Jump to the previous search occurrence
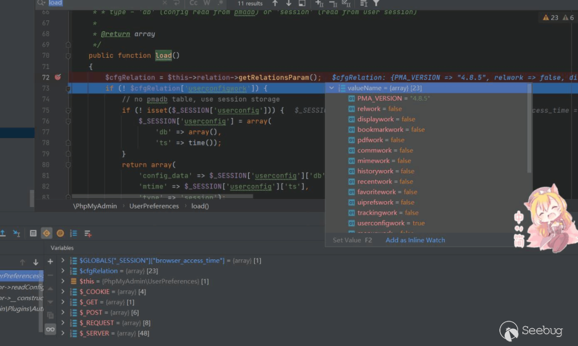578x346 pixels. pos(275,3)
